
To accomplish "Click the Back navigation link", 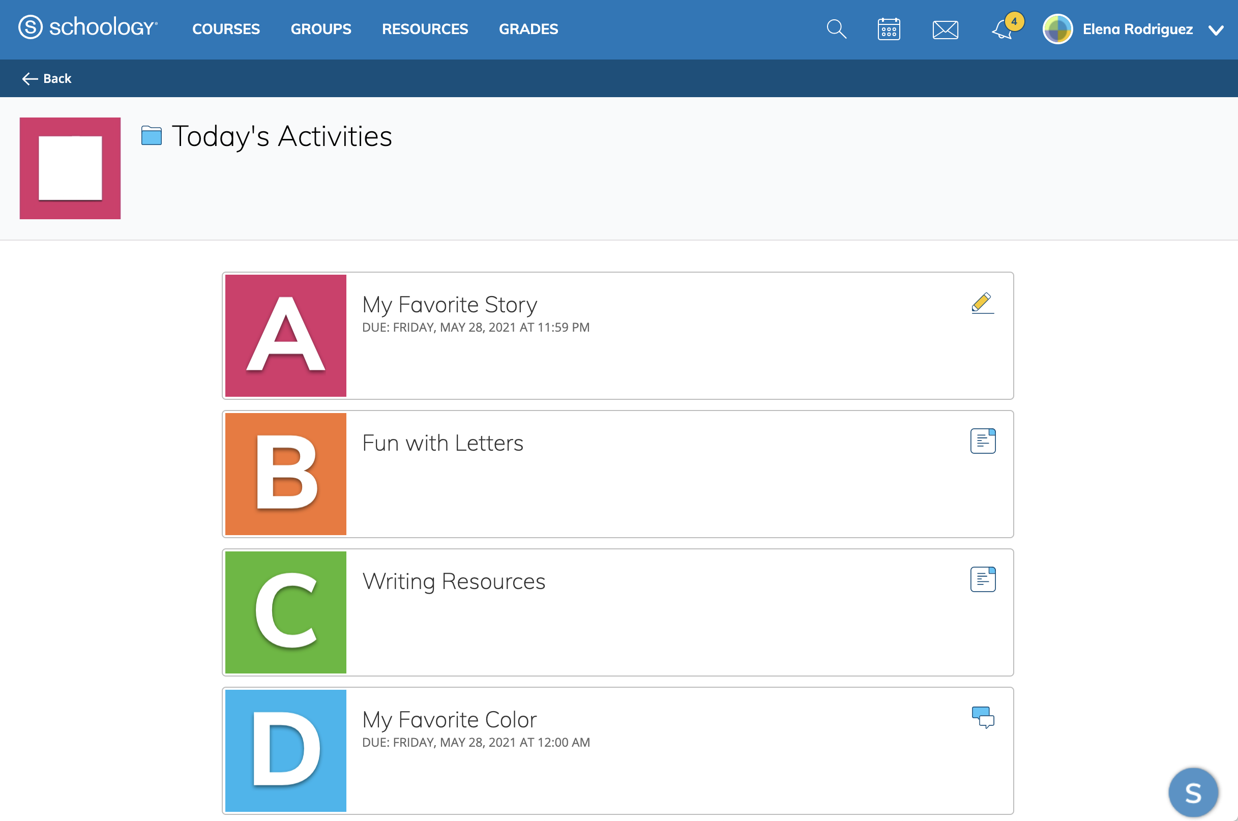I will (46, 78).
